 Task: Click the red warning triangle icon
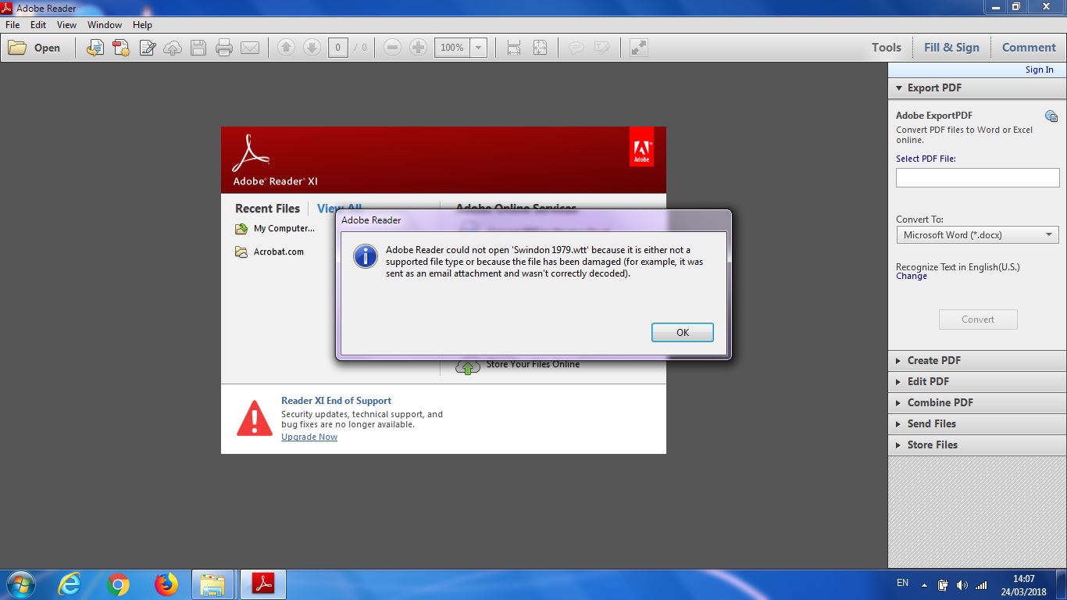point(255,419)
